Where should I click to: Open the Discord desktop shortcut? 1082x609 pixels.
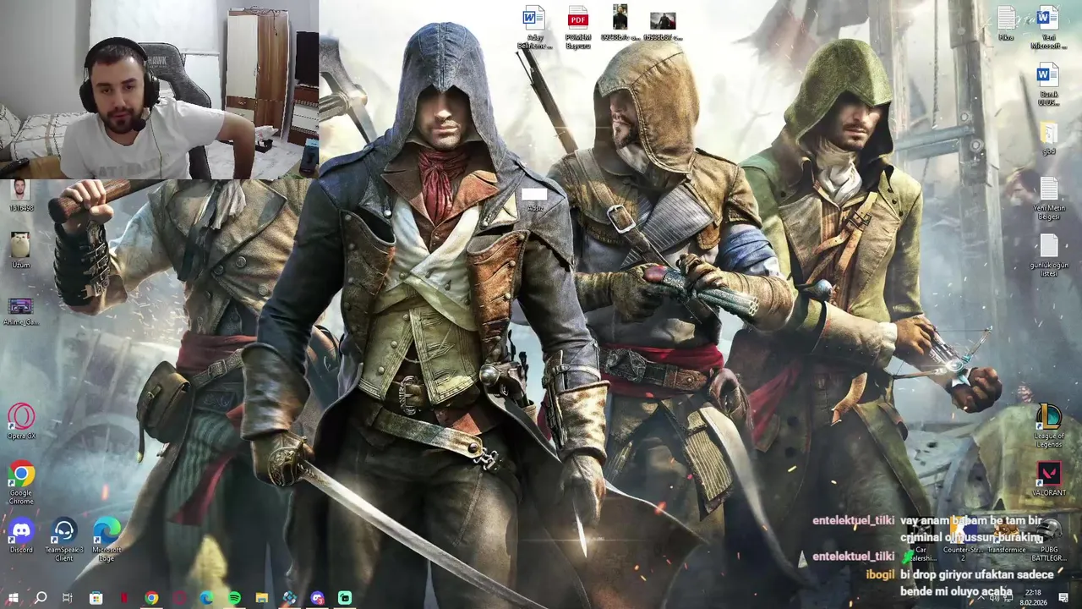[x=21, y=536]
